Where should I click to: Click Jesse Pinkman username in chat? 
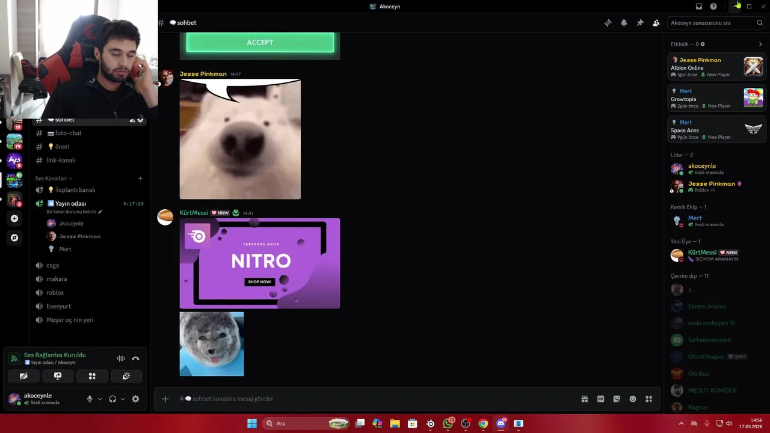203,74
